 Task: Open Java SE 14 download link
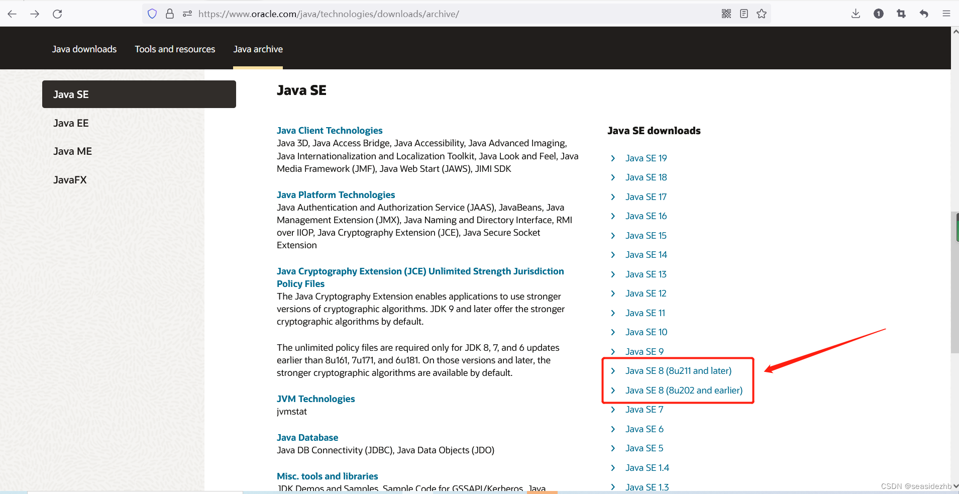pos(646,255)
